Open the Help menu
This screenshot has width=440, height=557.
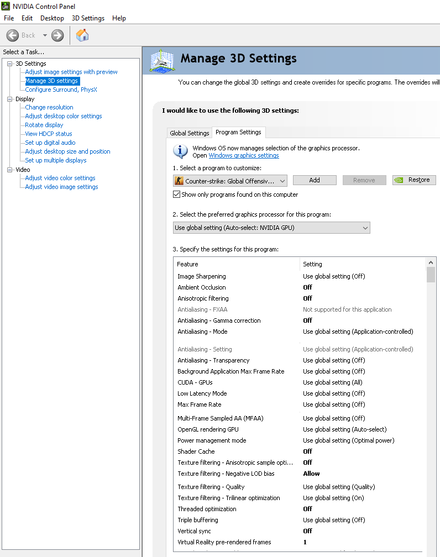click(119, 18)
